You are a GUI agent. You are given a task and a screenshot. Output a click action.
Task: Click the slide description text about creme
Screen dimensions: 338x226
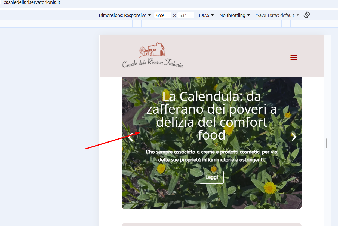pos(211,156)
